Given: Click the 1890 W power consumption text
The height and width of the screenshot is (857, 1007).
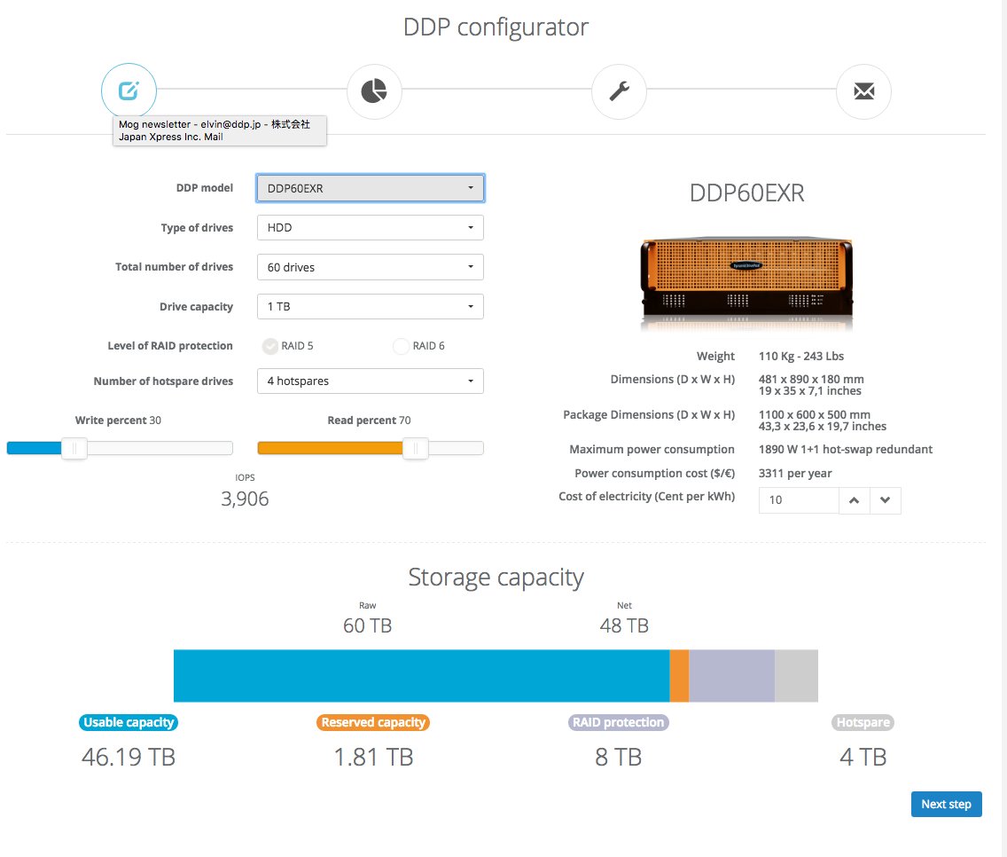Looking at the screenshot, I should [x=845, y=450].
